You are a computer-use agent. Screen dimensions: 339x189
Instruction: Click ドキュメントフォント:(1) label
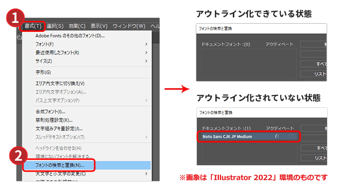[226, 128]
